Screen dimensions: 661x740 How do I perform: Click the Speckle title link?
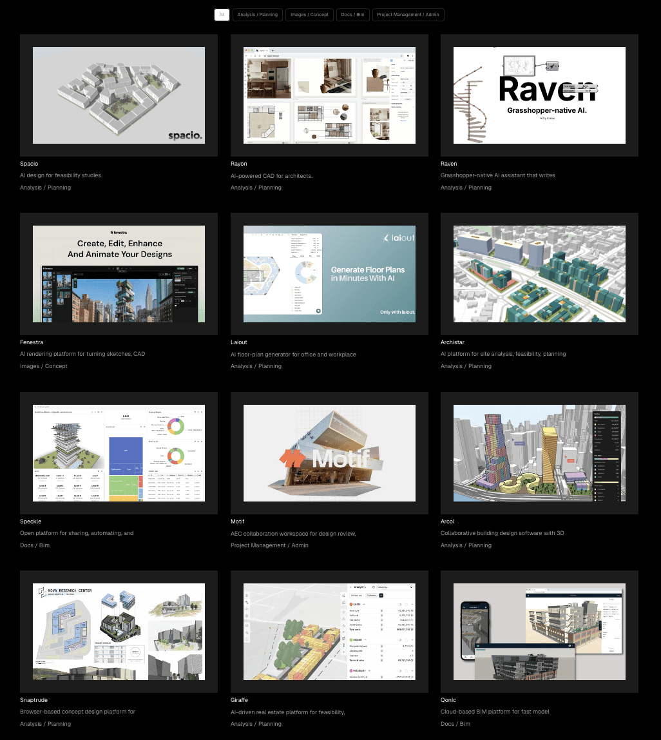point(31,521)
